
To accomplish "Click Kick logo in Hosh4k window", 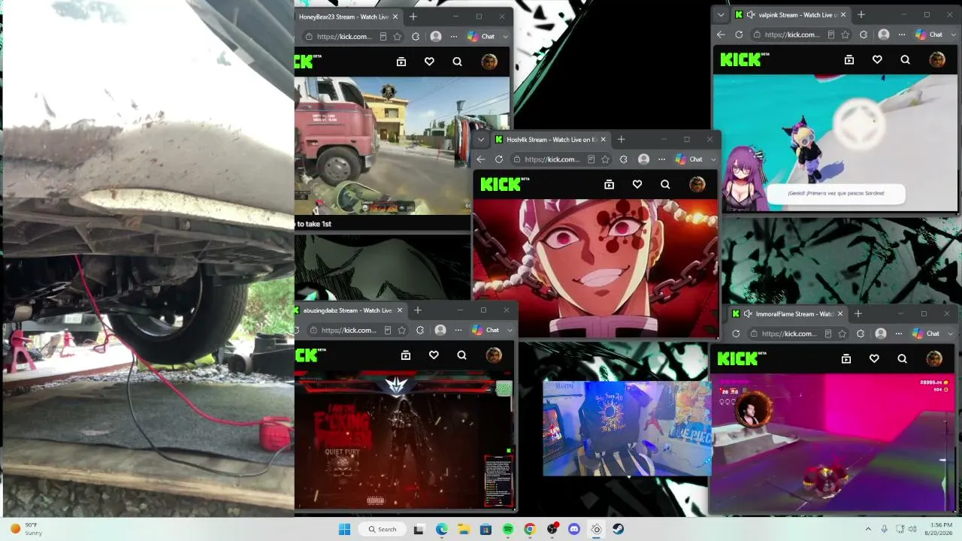I will (505, 184).
